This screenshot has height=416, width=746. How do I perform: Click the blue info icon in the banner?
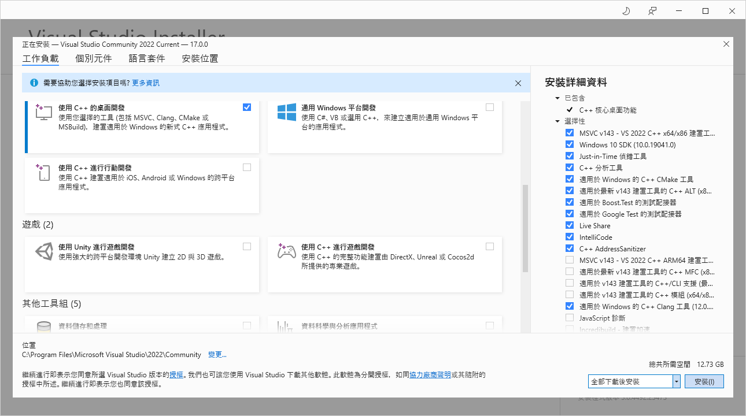[x=34, y=83]
